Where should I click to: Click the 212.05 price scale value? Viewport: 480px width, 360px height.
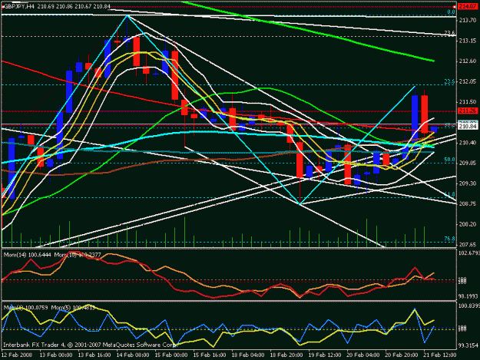coord(468,81)
